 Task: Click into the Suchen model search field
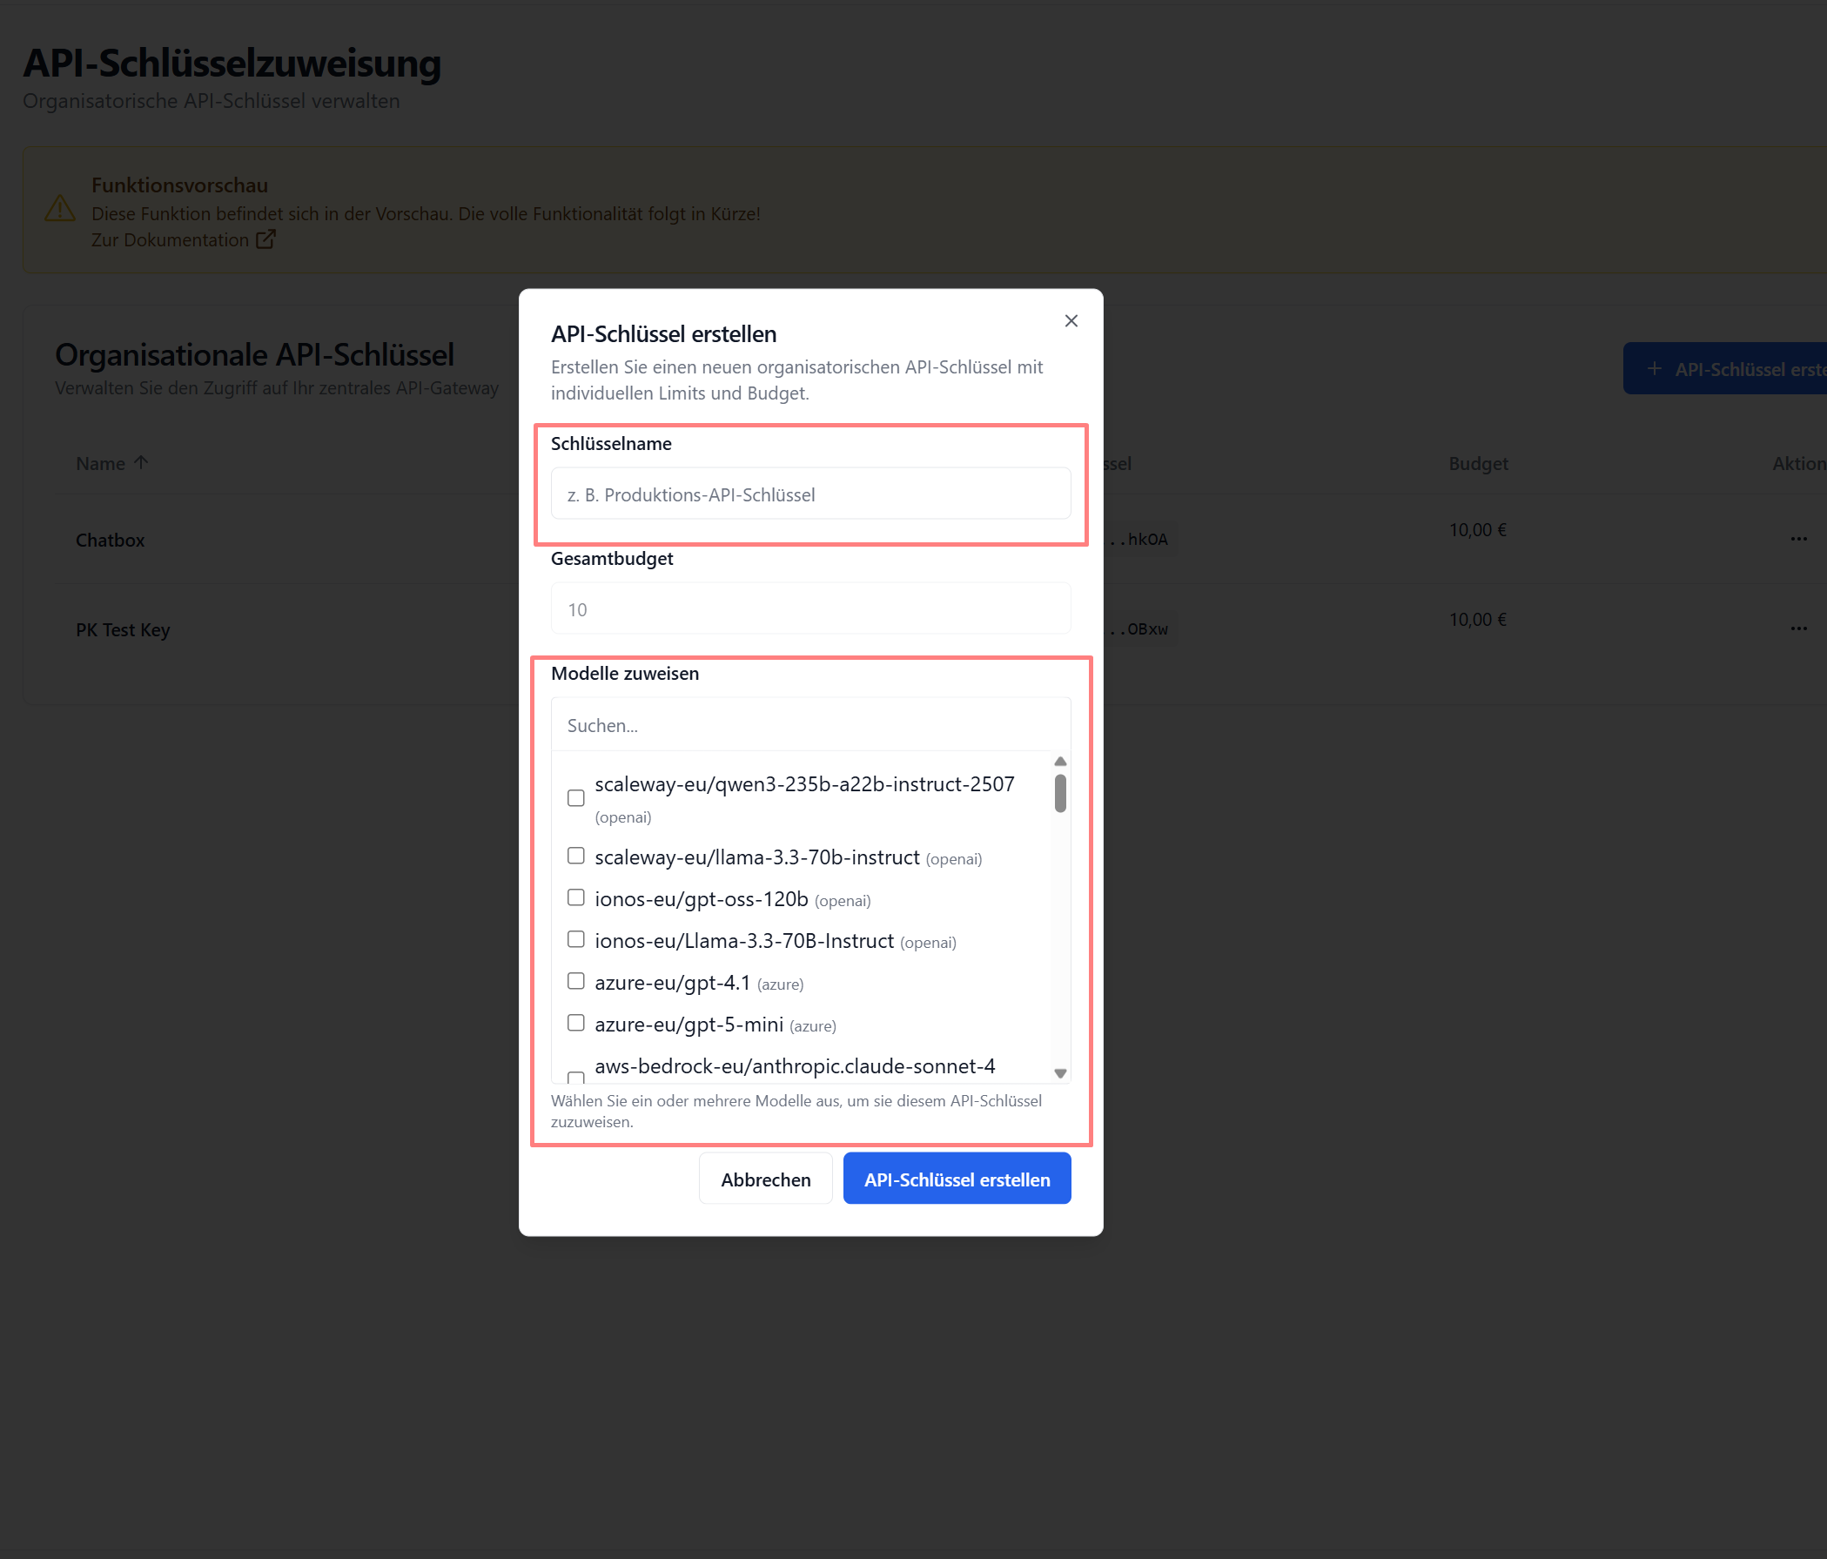pos(809,725)
